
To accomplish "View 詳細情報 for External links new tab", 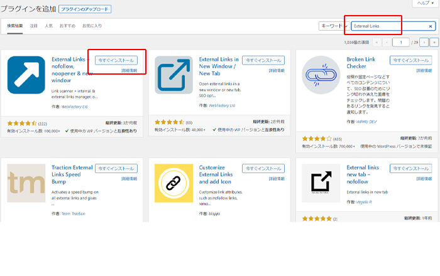I will click(x=424, y=179).
